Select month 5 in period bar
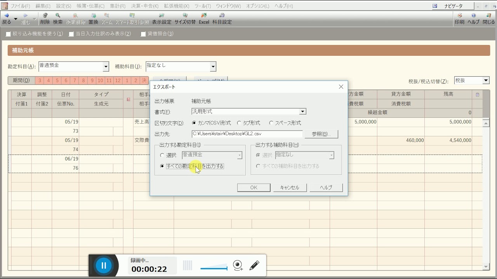Image resolution: width=497 pixels, height=279 pixels. coord(57,81)
